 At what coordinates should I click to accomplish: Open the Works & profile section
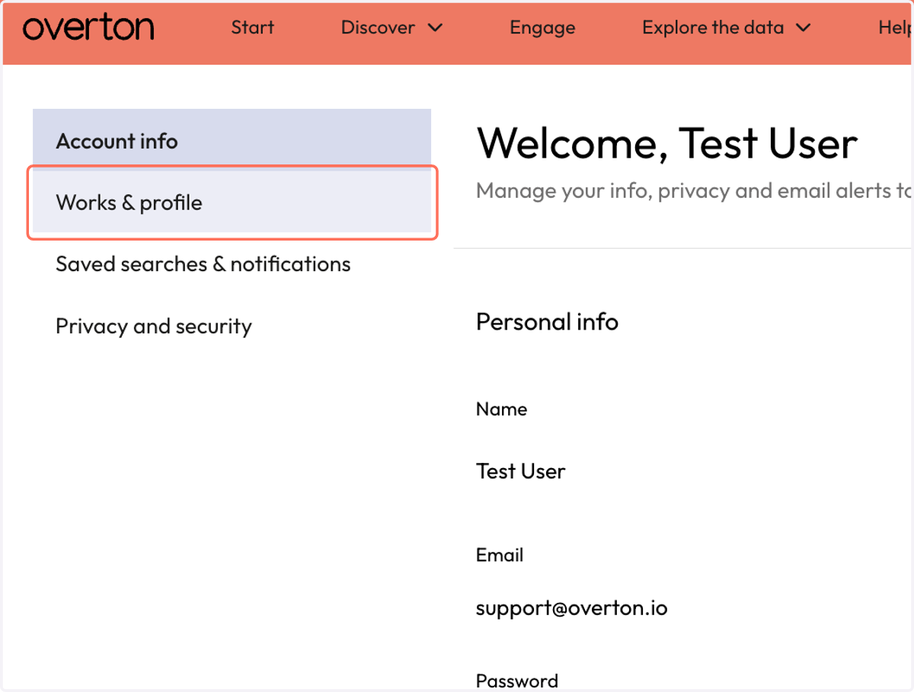[232, 202]
